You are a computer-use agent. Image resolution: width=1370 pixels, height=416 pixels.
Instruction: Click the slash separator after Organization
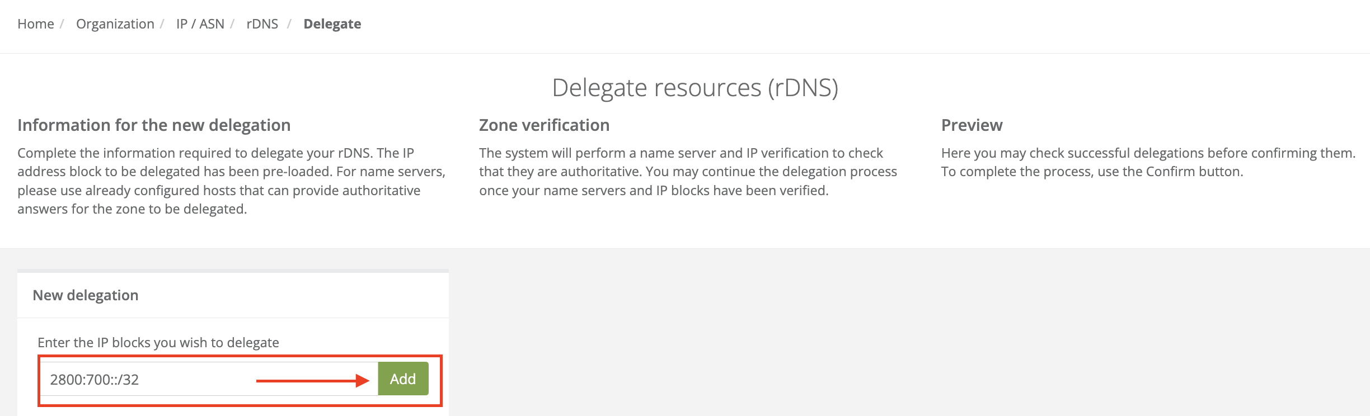click(x=162, y=24)
